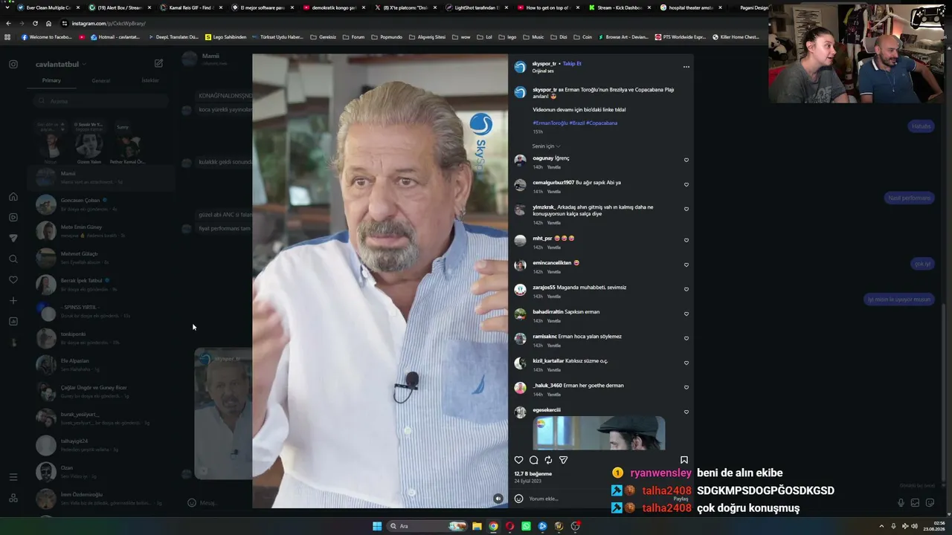This screenshot has height=535, width=952.
Task: Open Instagram Search in the sidebar
Action: tap(13, 259)
